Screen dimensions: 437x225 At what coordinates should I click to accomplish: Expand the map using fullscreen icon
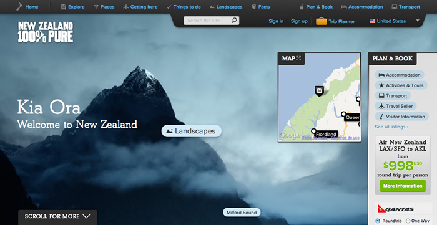299,59
